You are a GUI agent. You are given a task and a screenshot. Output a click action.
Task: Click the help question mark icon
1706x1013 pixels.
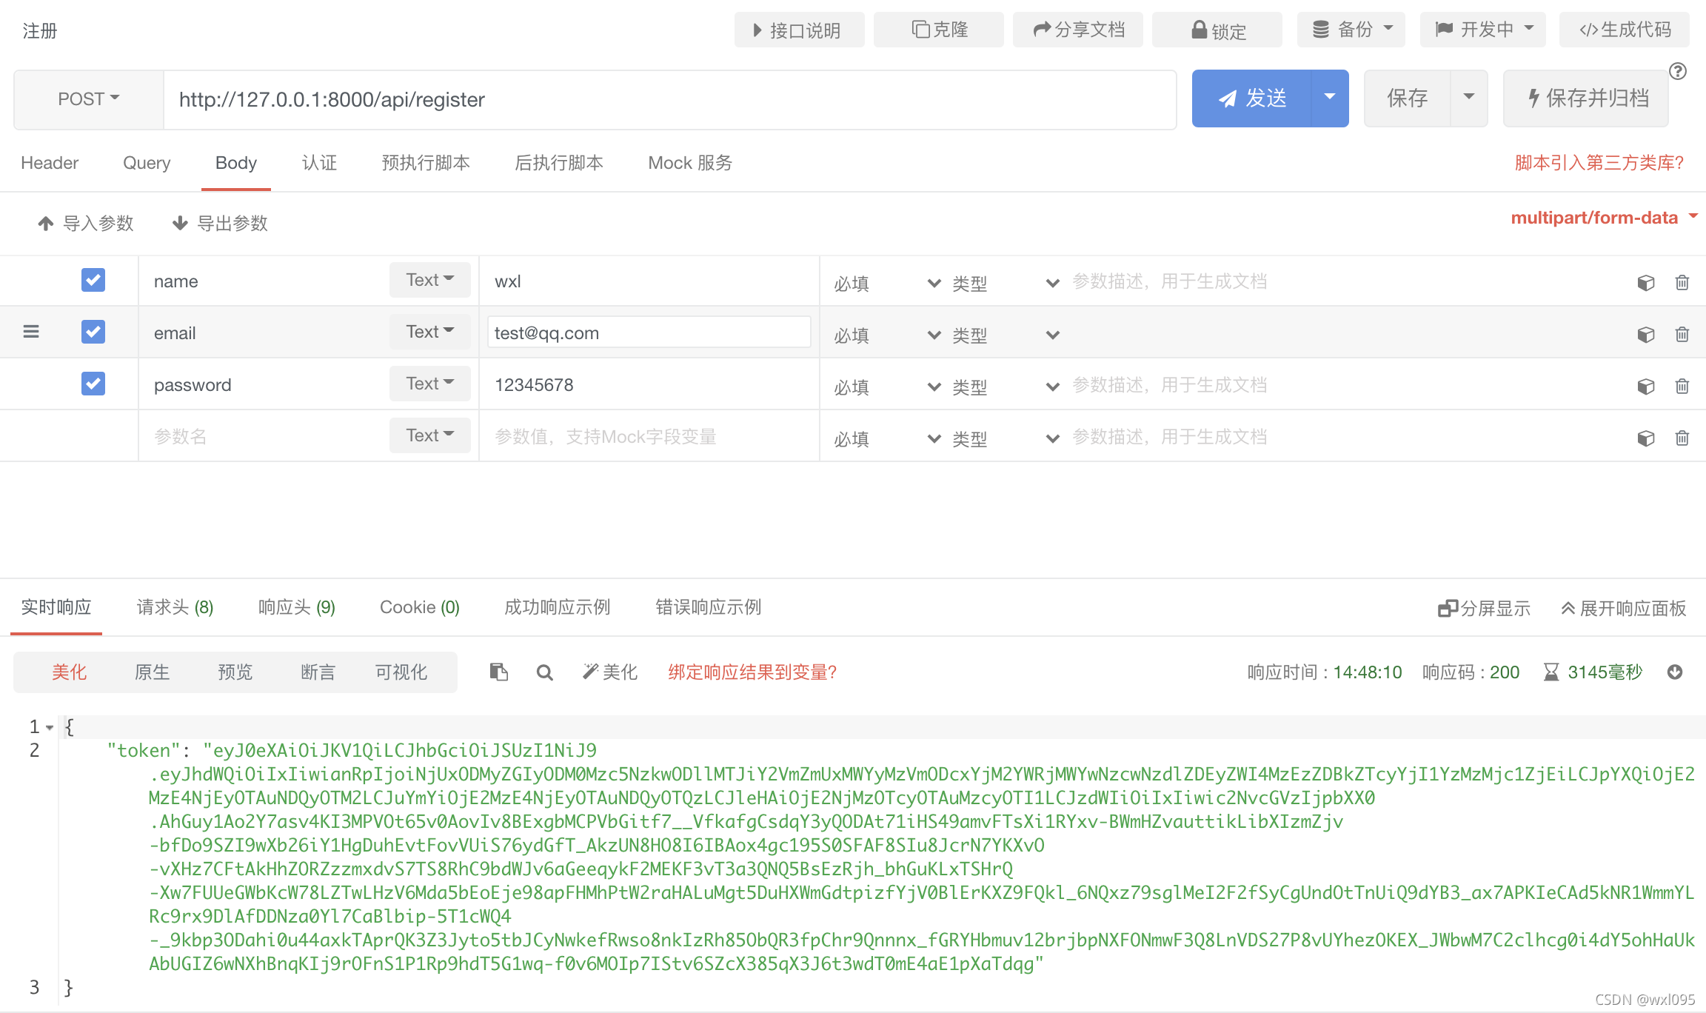click(1678, 71)
